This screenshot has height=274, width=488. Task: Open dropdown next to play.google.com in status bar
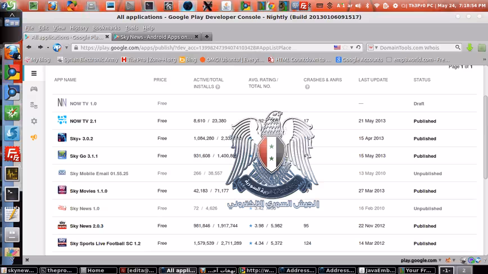tap(440, 261)
